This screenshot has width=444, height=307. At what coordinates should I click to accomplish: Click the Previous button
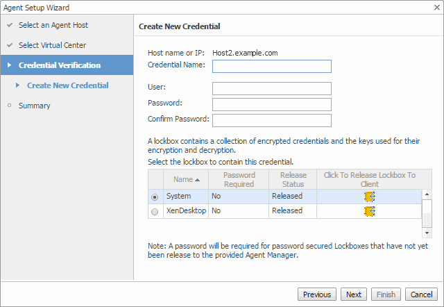click(x=317, y=294)
